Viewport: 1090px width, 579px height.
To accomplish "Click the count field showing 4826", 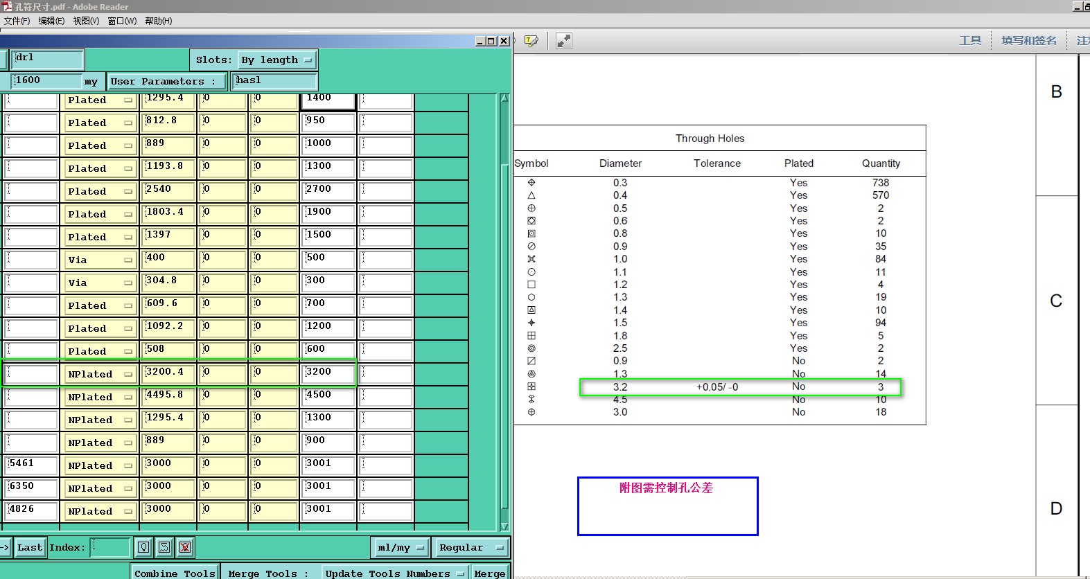I will coord(31,511).
